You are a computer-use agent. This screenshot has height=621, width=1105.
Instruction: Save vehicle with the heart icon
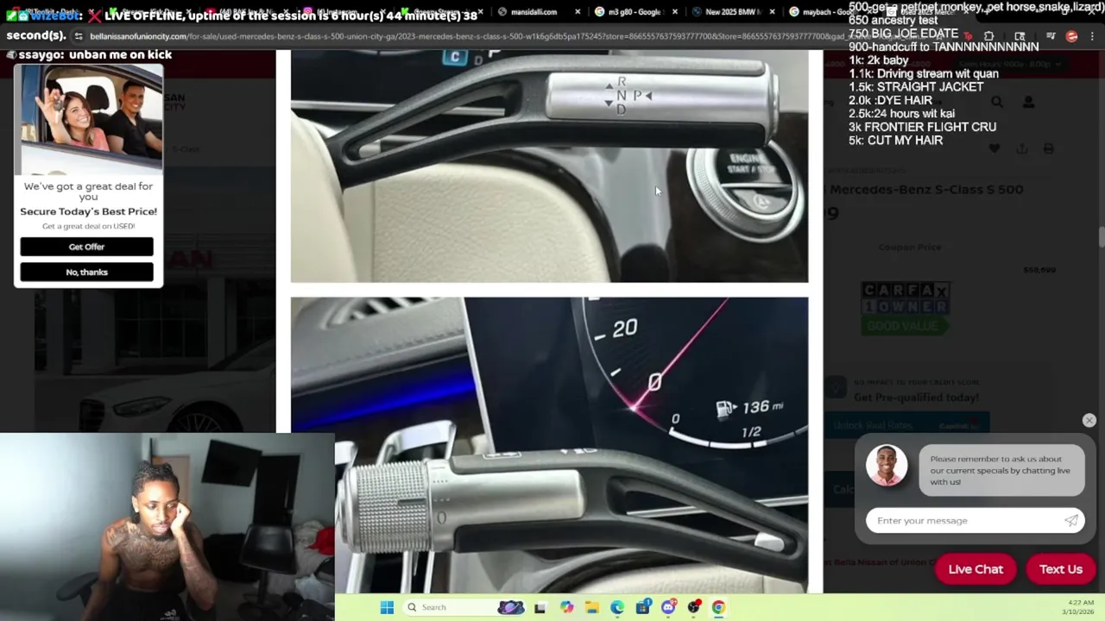994,148
